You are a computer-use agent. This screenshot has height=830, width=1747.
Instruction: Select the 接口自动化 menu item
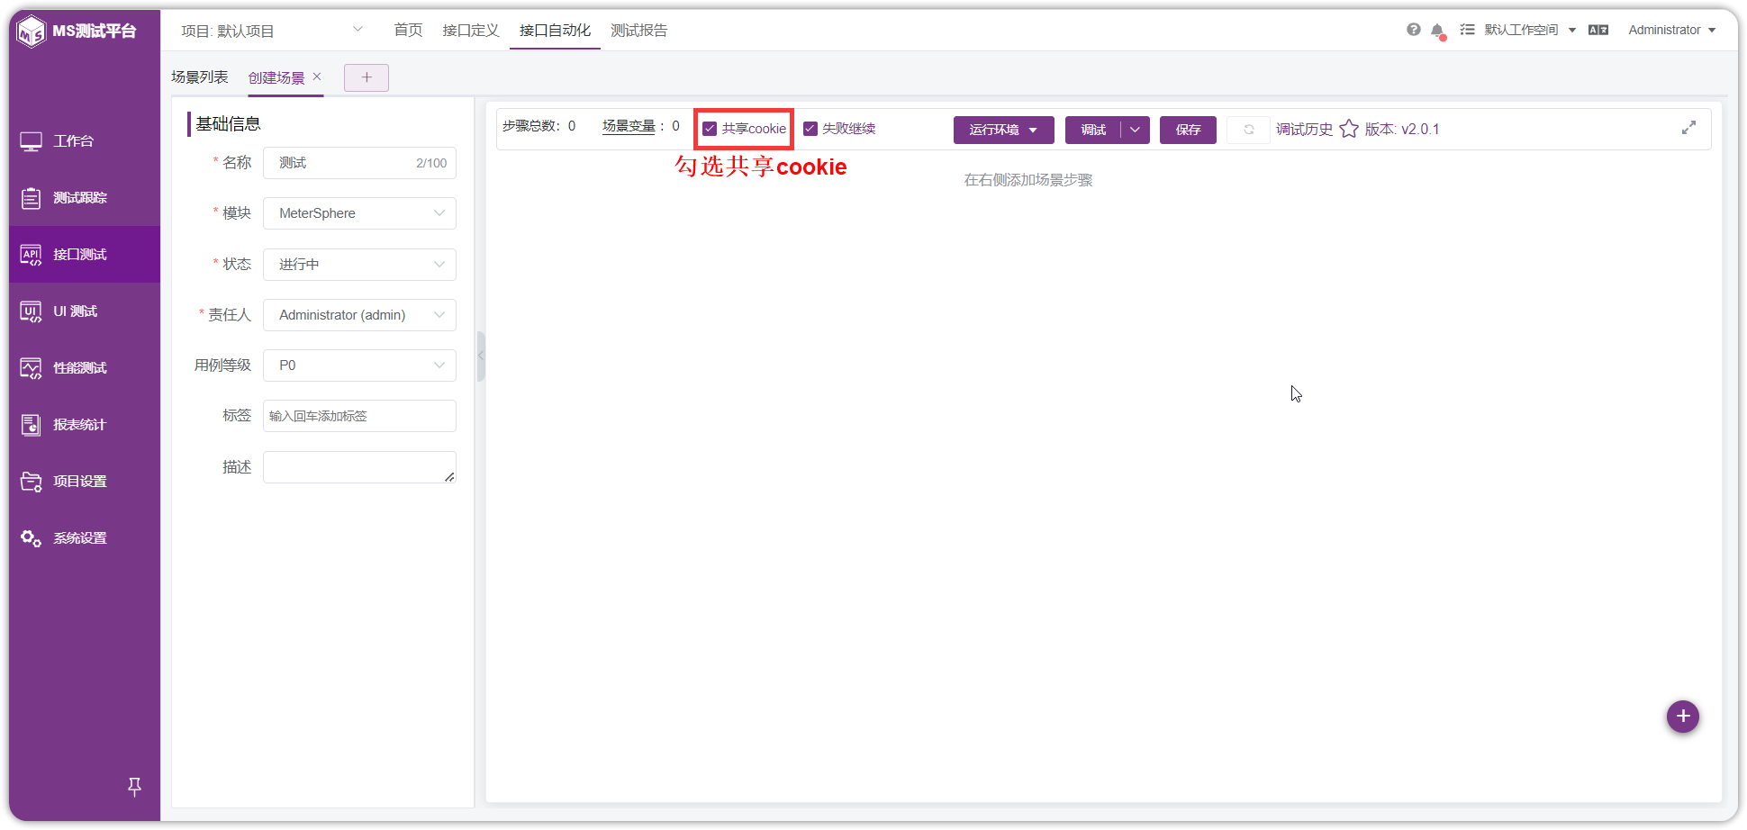(x=556, y=30)
